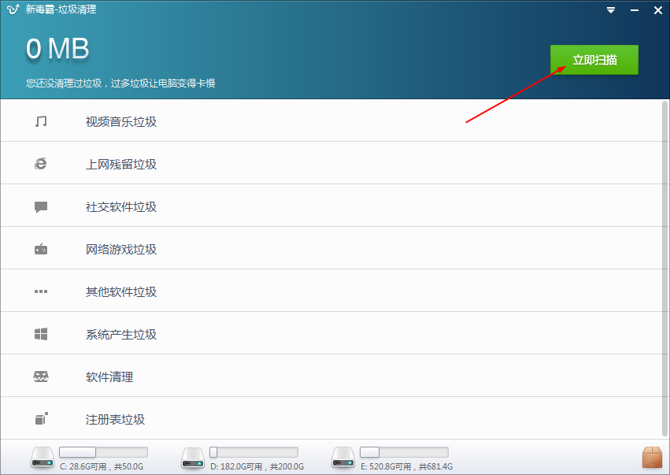The width and height of the screenshot is (670, 475).
Task: Select the 上网残留垃圾 row text
Action: pos(121,164)
